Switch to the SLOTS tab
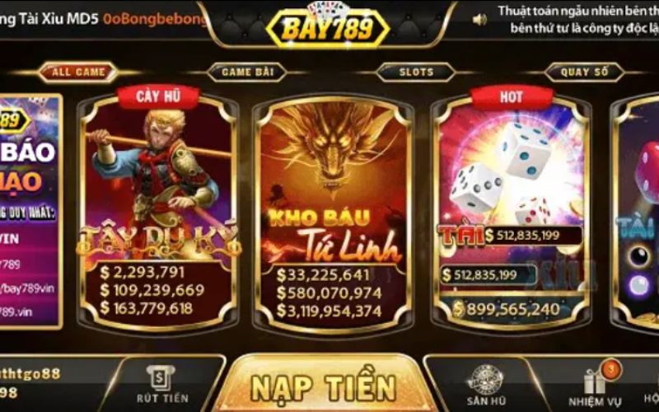659x412 pixels. 416,72
